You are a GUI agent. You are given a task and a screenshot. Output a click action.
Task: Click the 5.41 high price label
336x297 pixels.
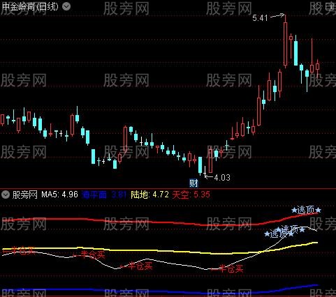(260, 18)
